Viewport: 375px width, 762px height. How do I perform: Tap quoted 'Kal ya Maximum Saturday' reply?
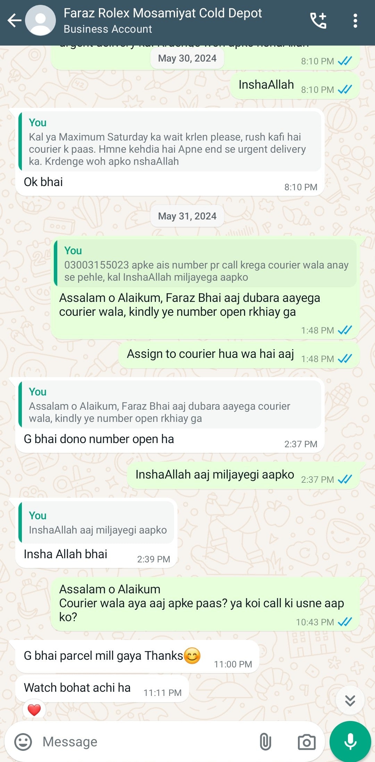[169, 142]
